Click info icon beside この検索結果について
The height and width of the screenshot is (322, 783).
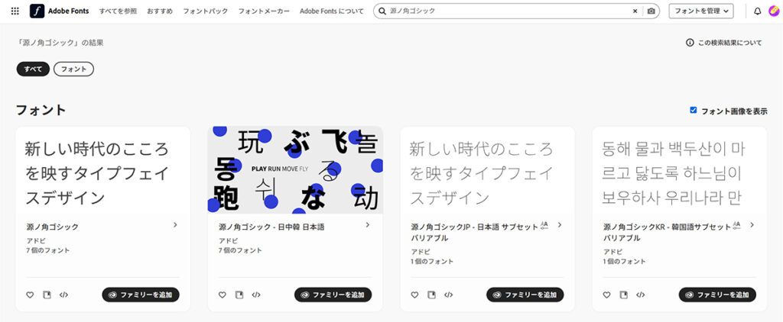690,43
